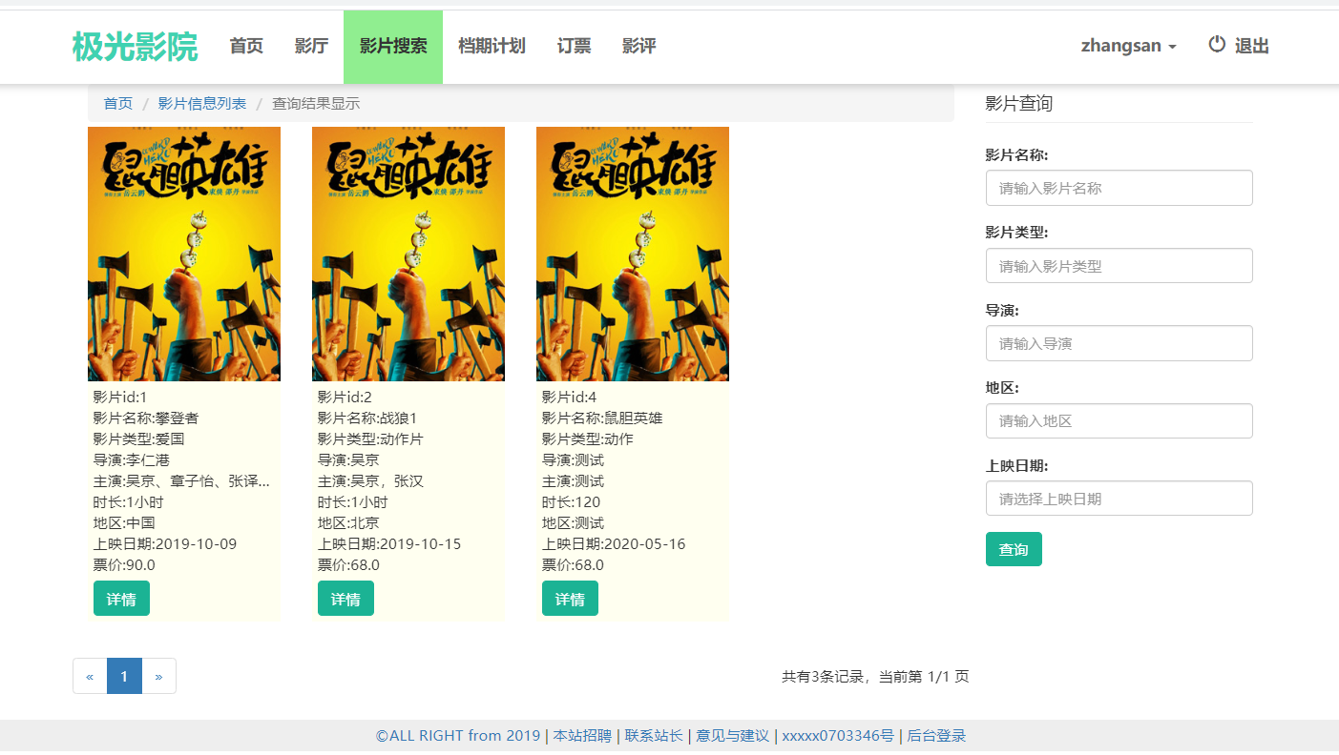Open the 影评 nav item
The height and width of the screenshot is (755, 1339).
pos(638,47)
